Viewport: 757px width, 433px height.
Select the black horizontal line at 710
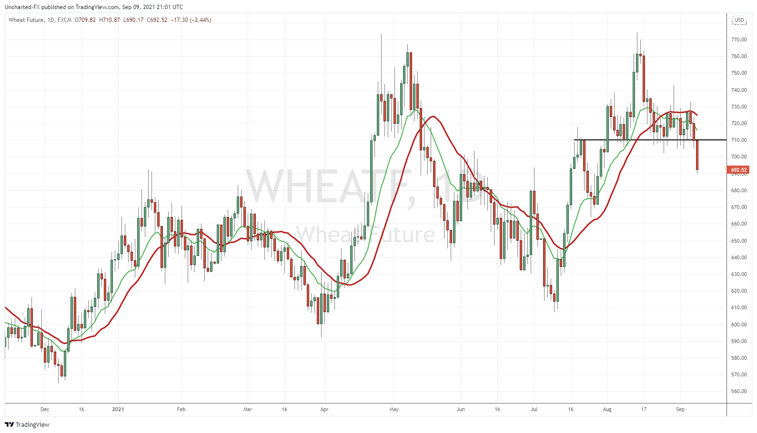pyautogui.click(x=650, y=140)
